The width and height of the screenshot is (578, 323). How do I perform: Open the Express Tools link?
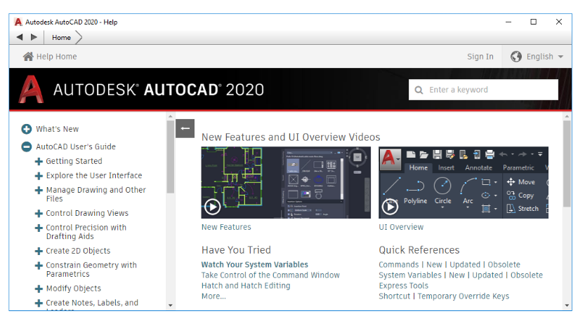(404, 285)
